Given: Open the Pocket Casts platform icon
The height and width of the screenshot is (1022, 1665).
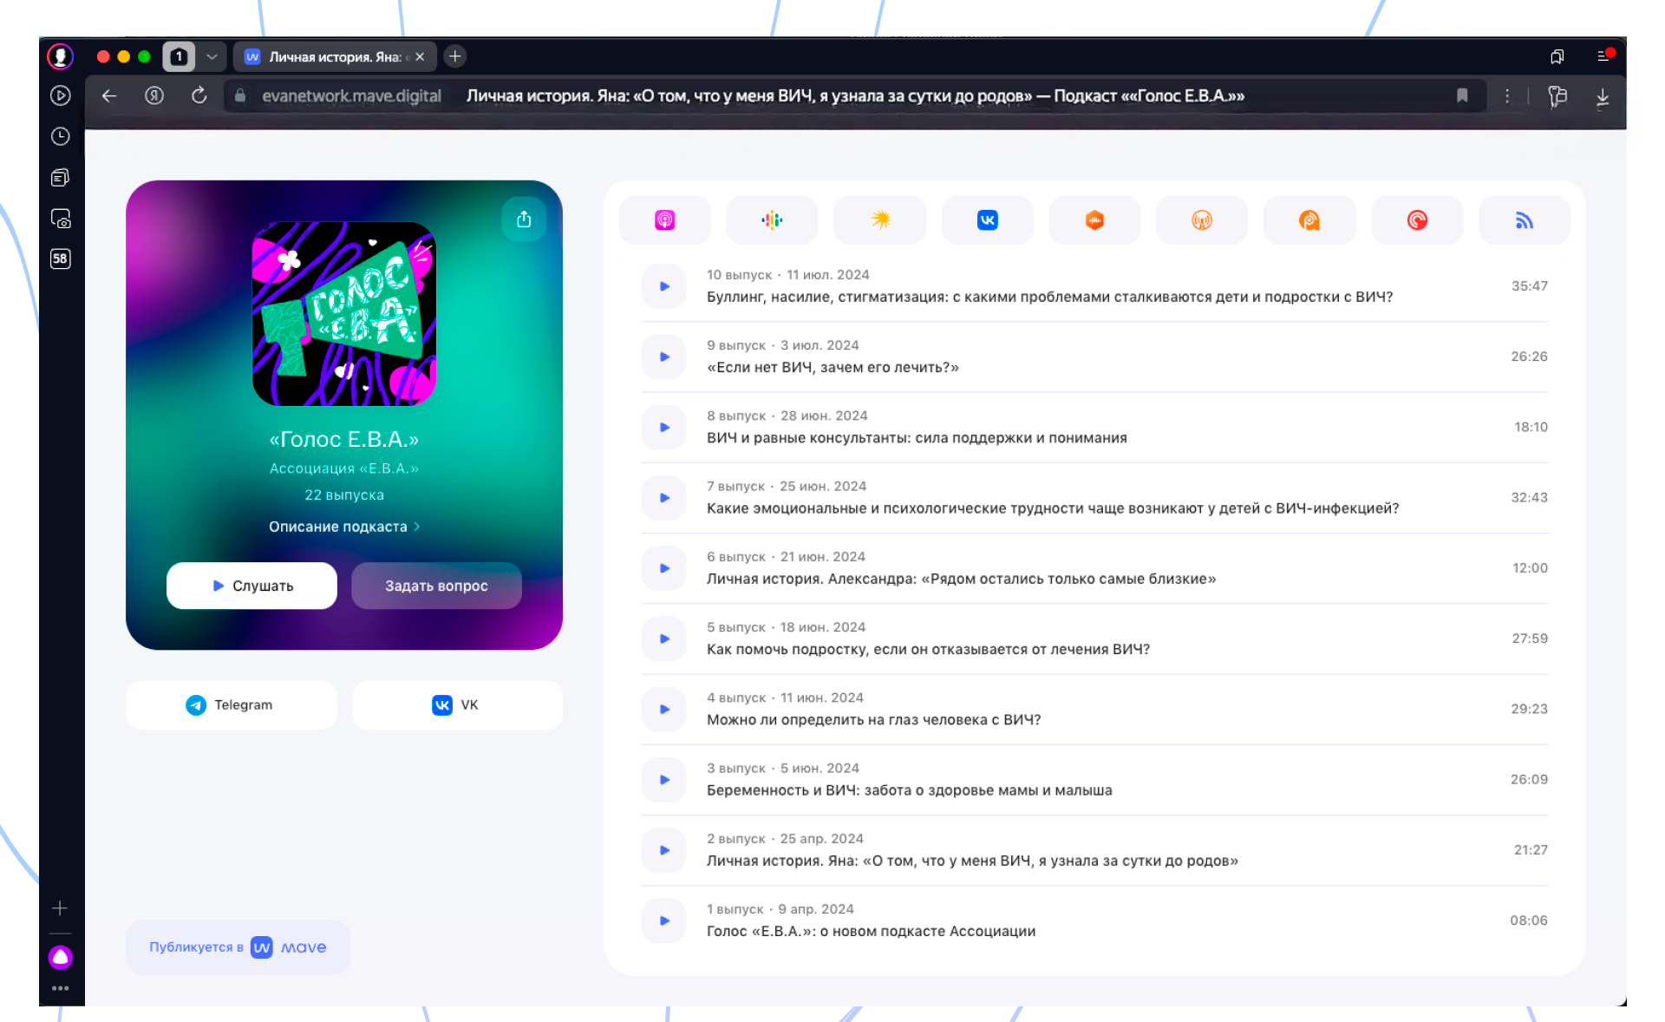Looking at the screenshot, I should [x=1417, y=220].
